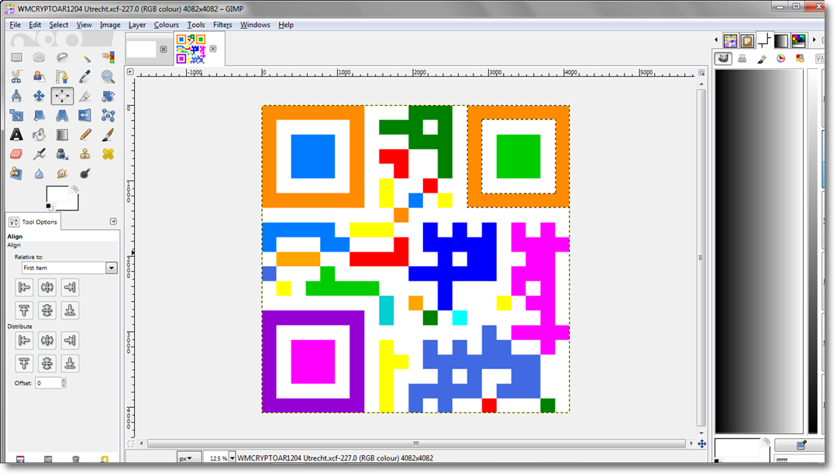Image resolution: width=837 pixels, height=476 pixels.
Task: Select the Rectangle Select tool
Action: (x=16, y=57)
